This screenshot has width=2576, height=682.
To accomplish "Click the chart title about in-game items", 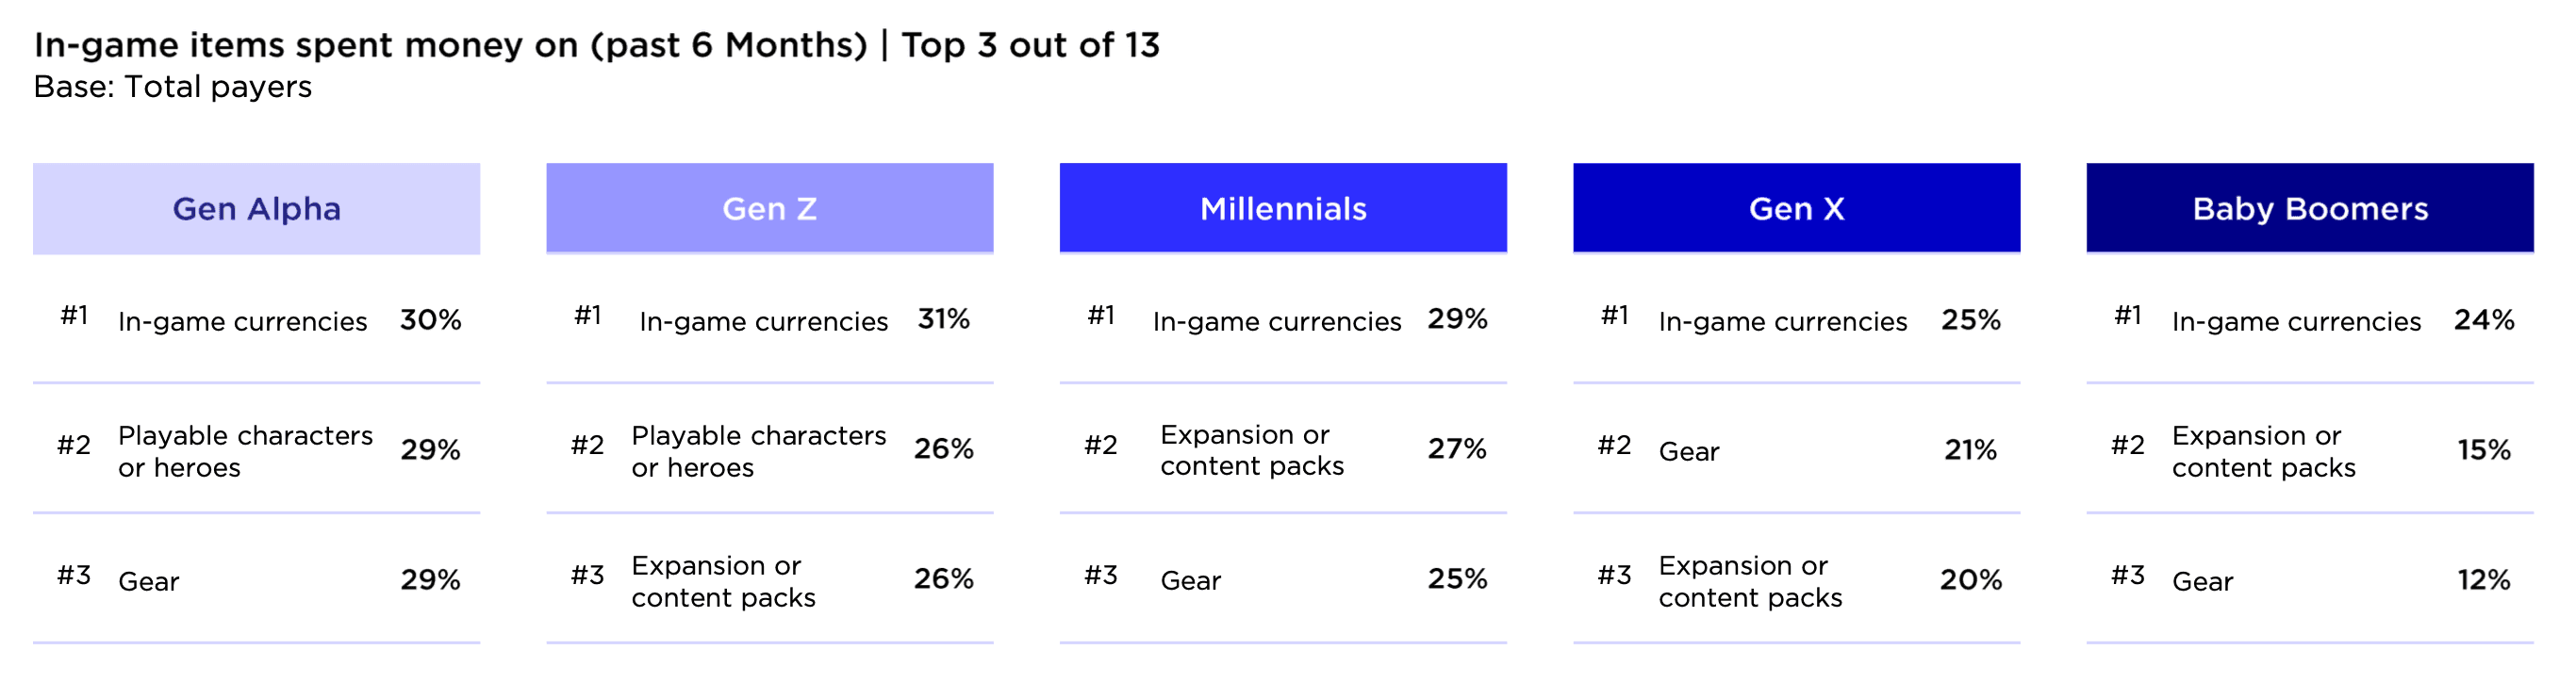I will [x=596, y=45].
